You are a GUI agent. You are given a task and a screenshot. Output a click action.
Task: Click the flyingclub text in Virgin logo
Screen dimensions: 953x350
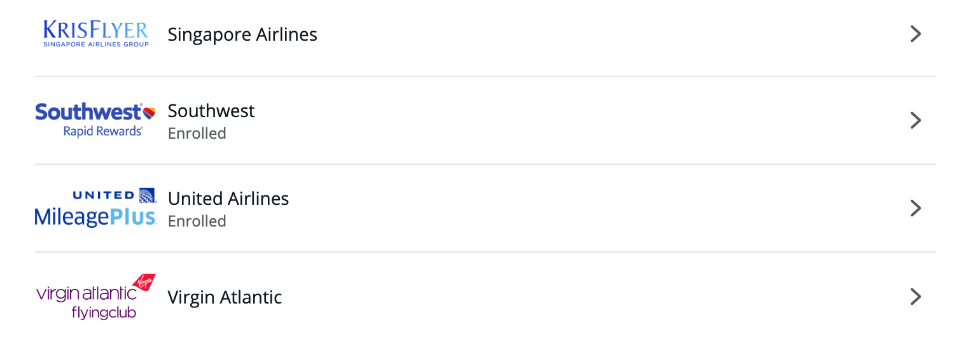pyautogui.click(x=104, y=312)
